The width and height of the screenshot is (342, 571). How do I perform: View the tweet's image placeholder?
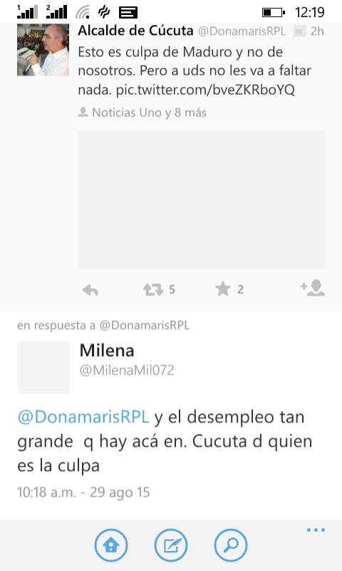point(202,199)
